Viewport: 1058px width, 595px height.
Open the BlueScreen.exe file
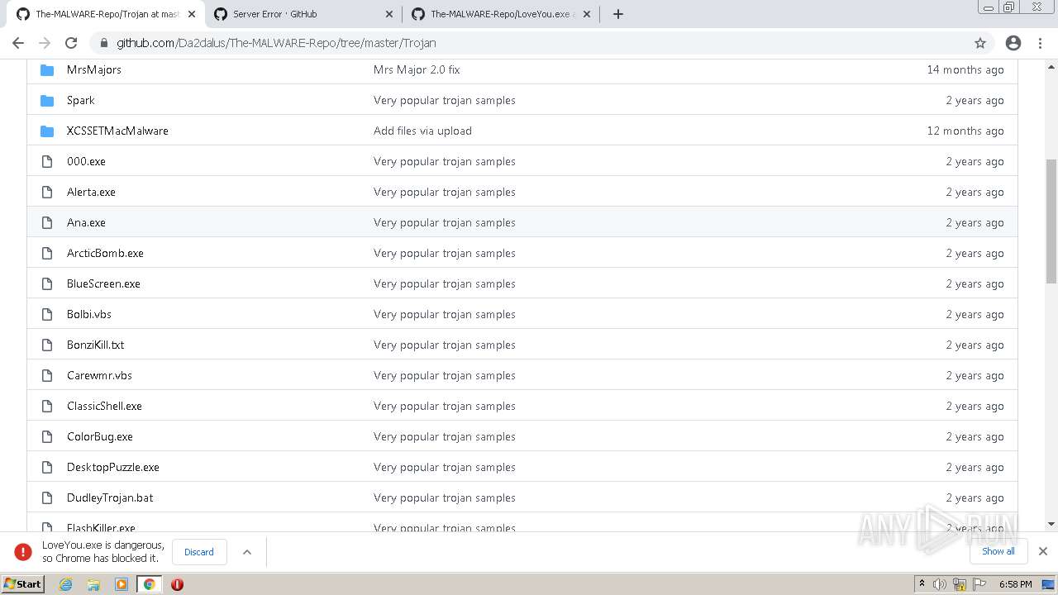103,283
